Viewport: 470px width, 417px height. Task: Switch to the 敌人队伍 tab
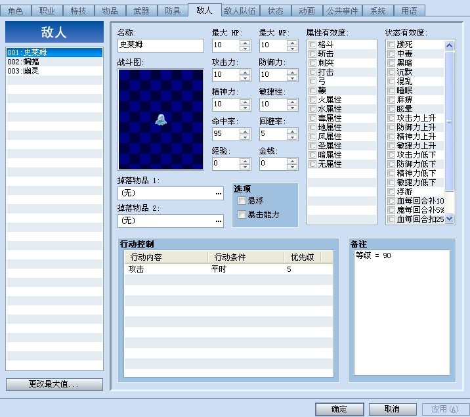240,11
